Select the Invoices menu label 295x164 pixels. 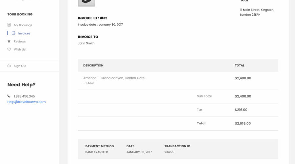(x=24, y=33)
